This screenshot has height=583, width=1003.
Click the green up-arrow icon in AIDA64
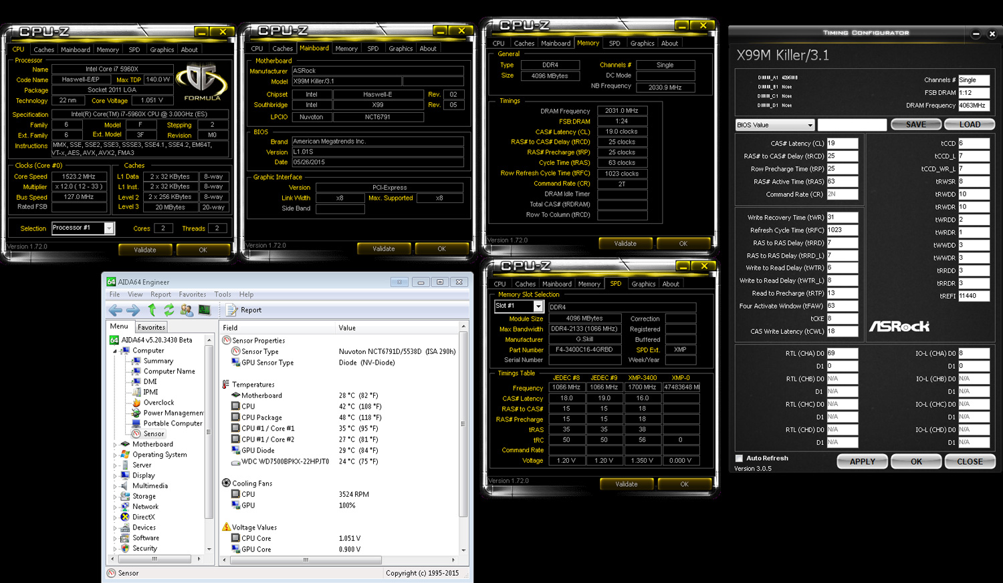152,310
